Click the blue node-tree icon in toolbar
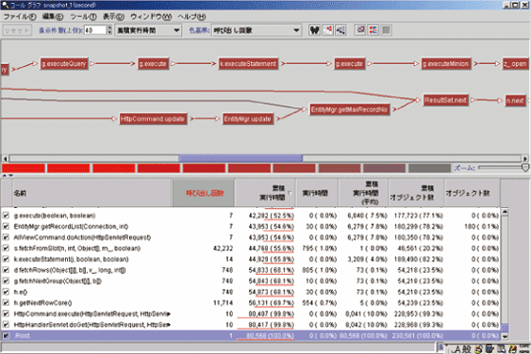Image resolution: width=531 pixels, height=354 pixels. coord(340,30)
